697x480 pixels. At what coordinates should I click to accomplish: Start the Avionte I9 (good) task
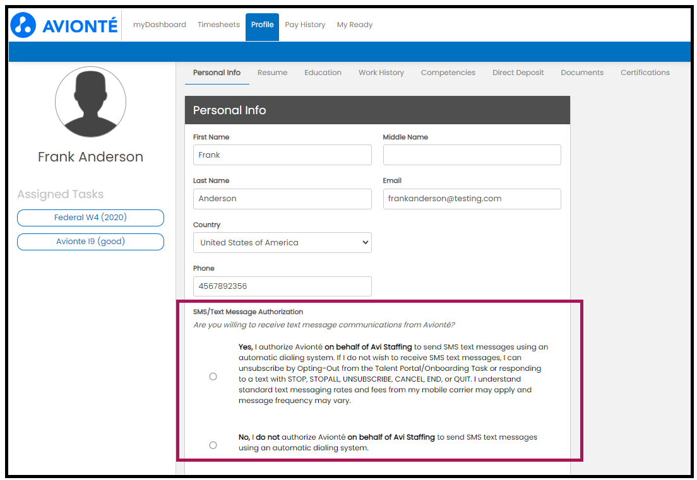click(90, 242)
